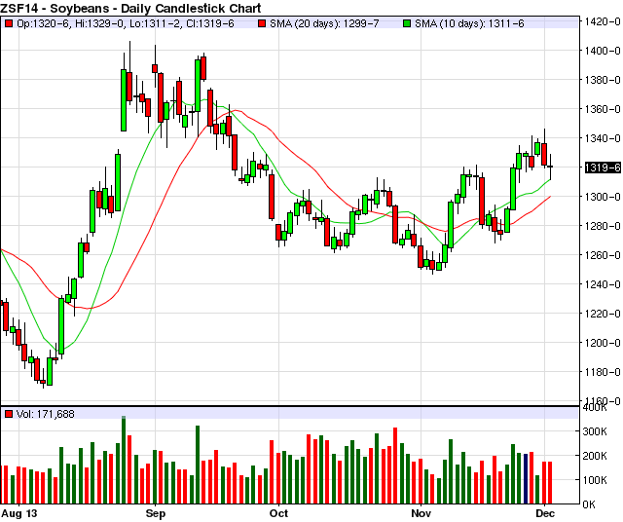Click the Dec date axis label
Screen dimensions: 623x522
[x=545, y=513]
